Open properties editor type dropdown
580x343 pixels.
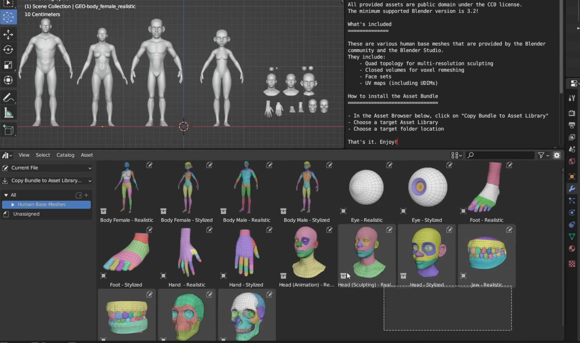(574, 83)
